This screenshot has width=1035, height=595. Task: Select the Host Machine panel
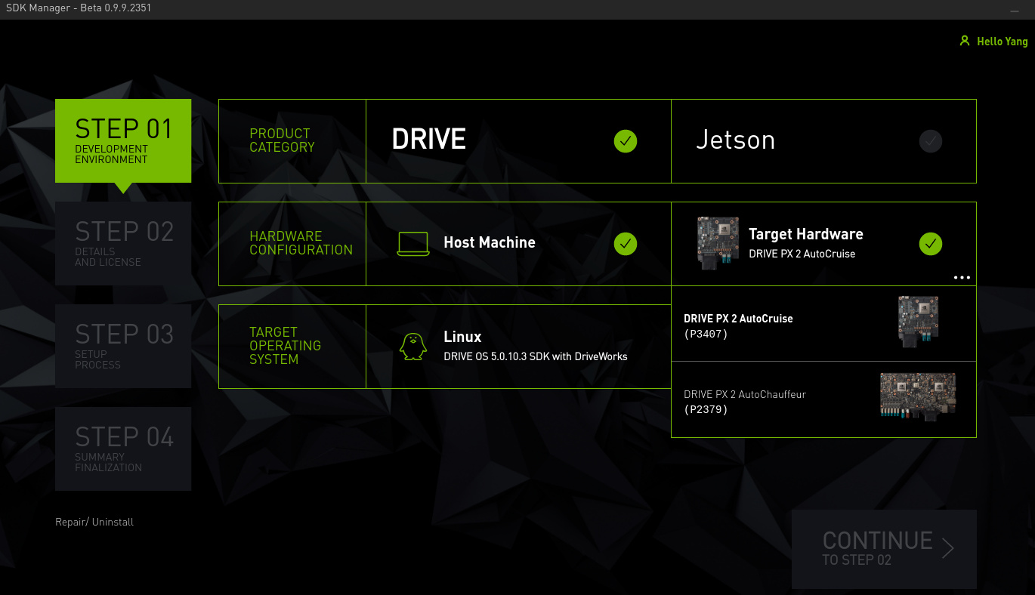click(518, 244)
